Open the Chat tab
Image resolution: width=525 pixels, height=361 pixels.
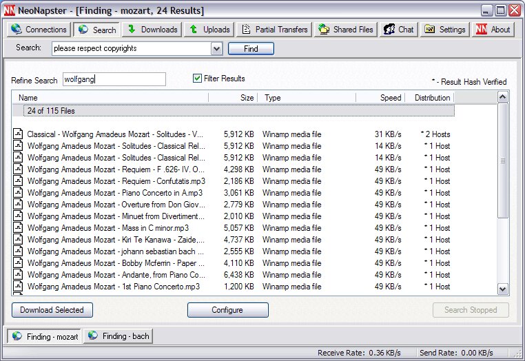[x=398, y=30]
